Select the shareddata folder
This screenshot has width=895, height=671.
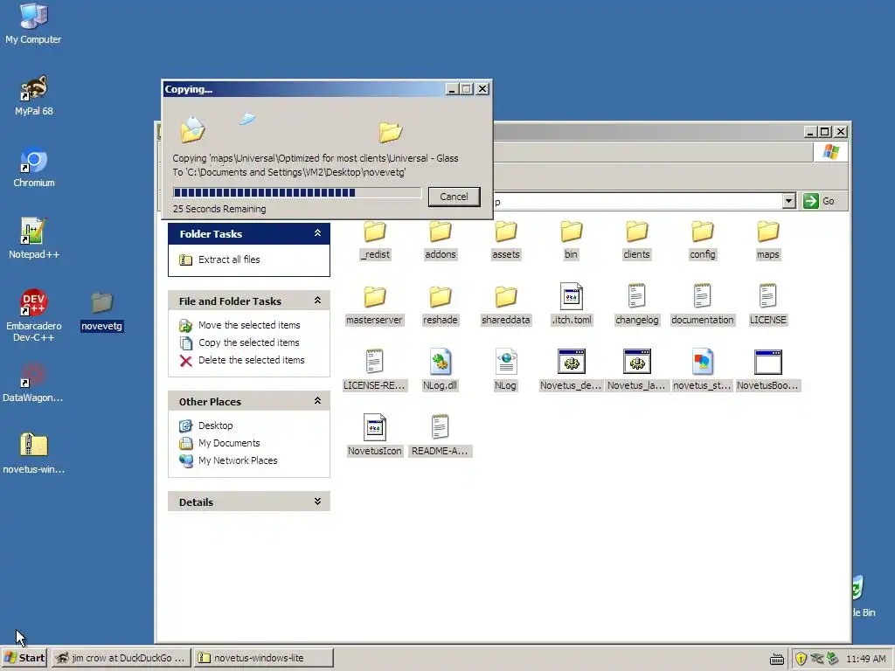click(x=506, y=305)
